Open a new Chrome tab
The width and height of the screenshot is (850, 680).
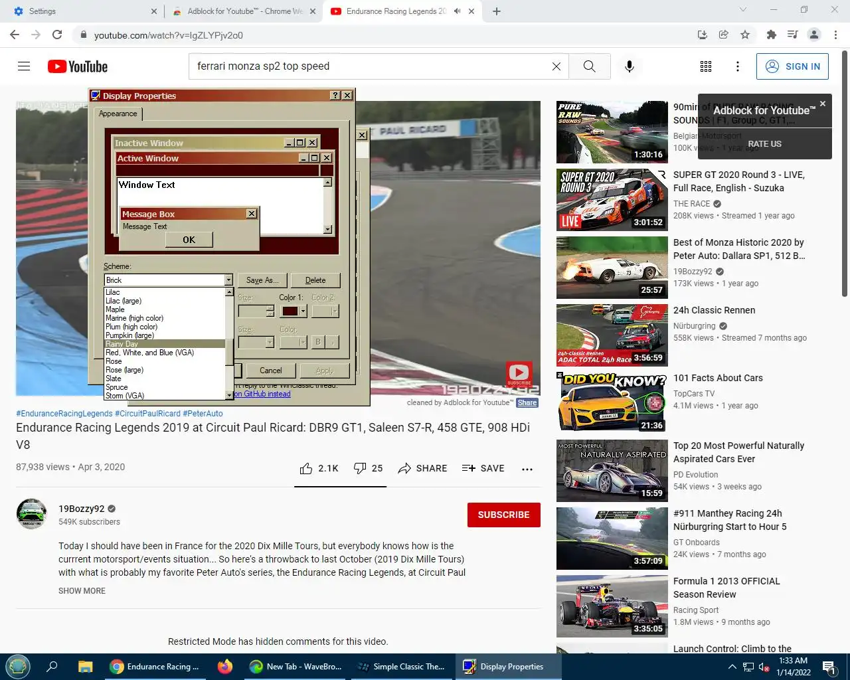pos(497,11)
